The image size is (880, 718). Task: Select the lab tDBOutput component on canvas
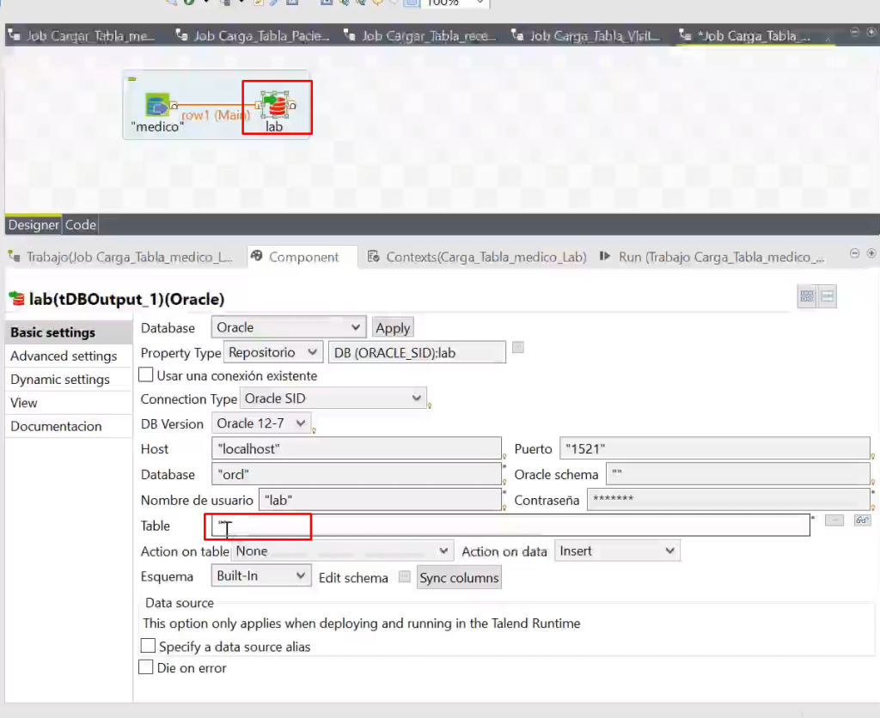point(276,105)
